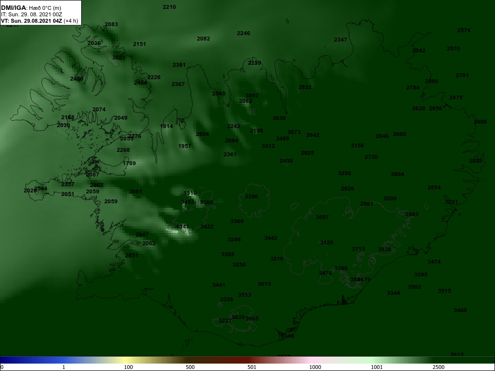The height and width of the screenshot is (371, 495).
Task: Click the 2357 height value
Action: (x=67, y=185)
